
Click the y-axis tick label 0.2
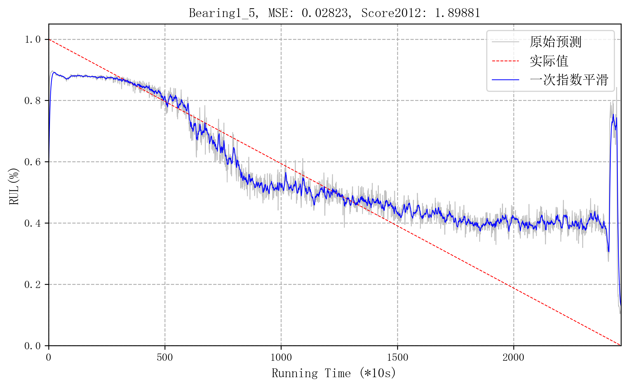point(32,285)
